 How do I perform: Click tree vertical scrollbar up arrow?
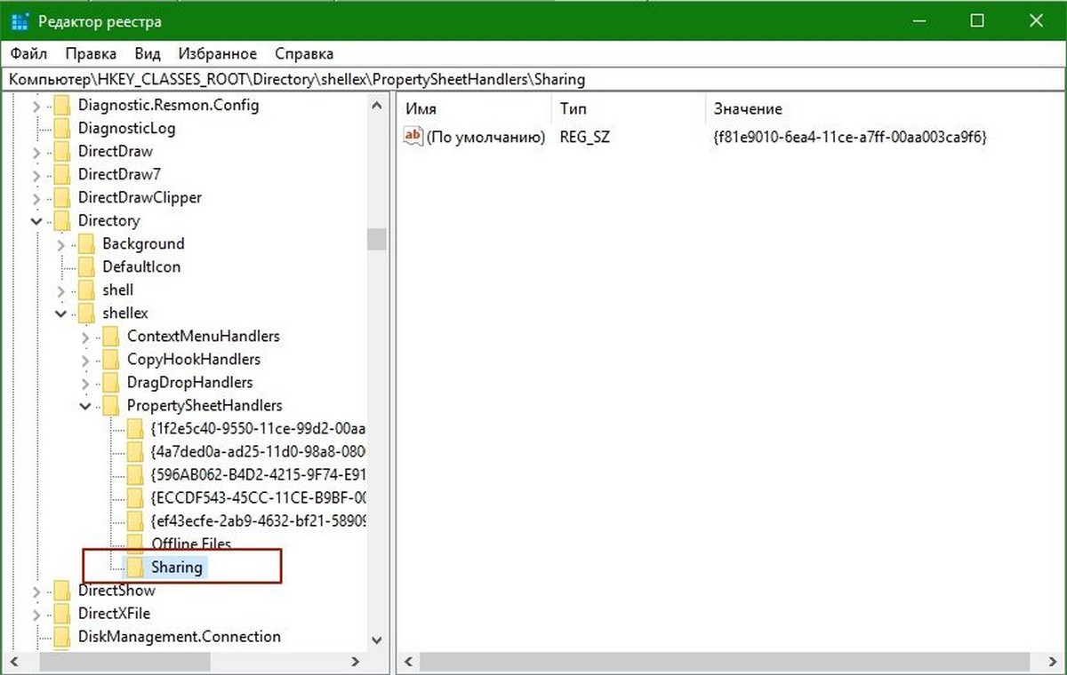pyautogui.click(x=377, y=106)
